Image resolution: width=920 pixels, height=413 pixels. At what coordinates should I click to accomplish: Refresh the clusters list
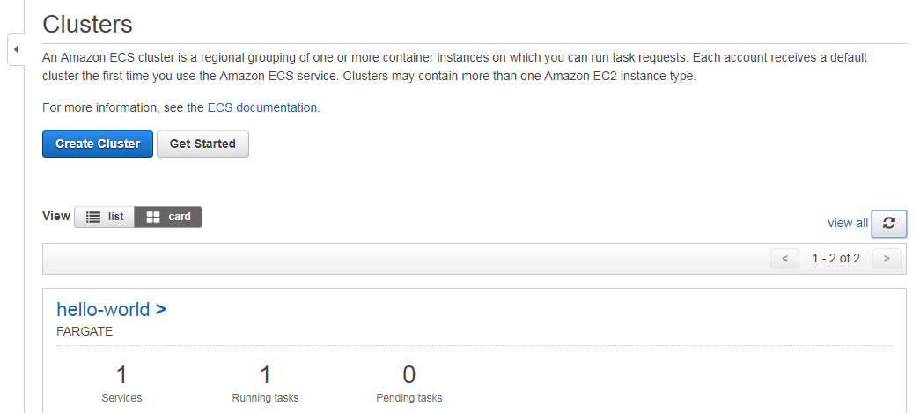(x=889, y=224)
